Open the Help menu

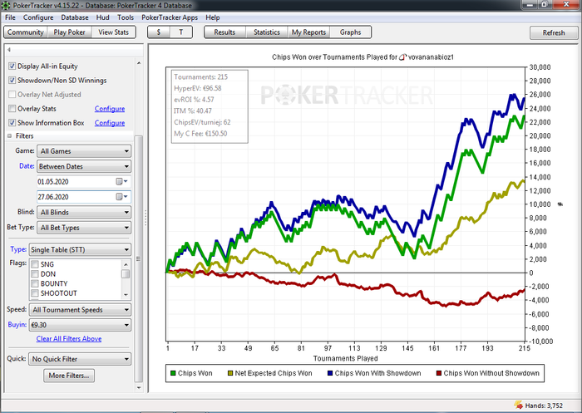tap(213, 17)
